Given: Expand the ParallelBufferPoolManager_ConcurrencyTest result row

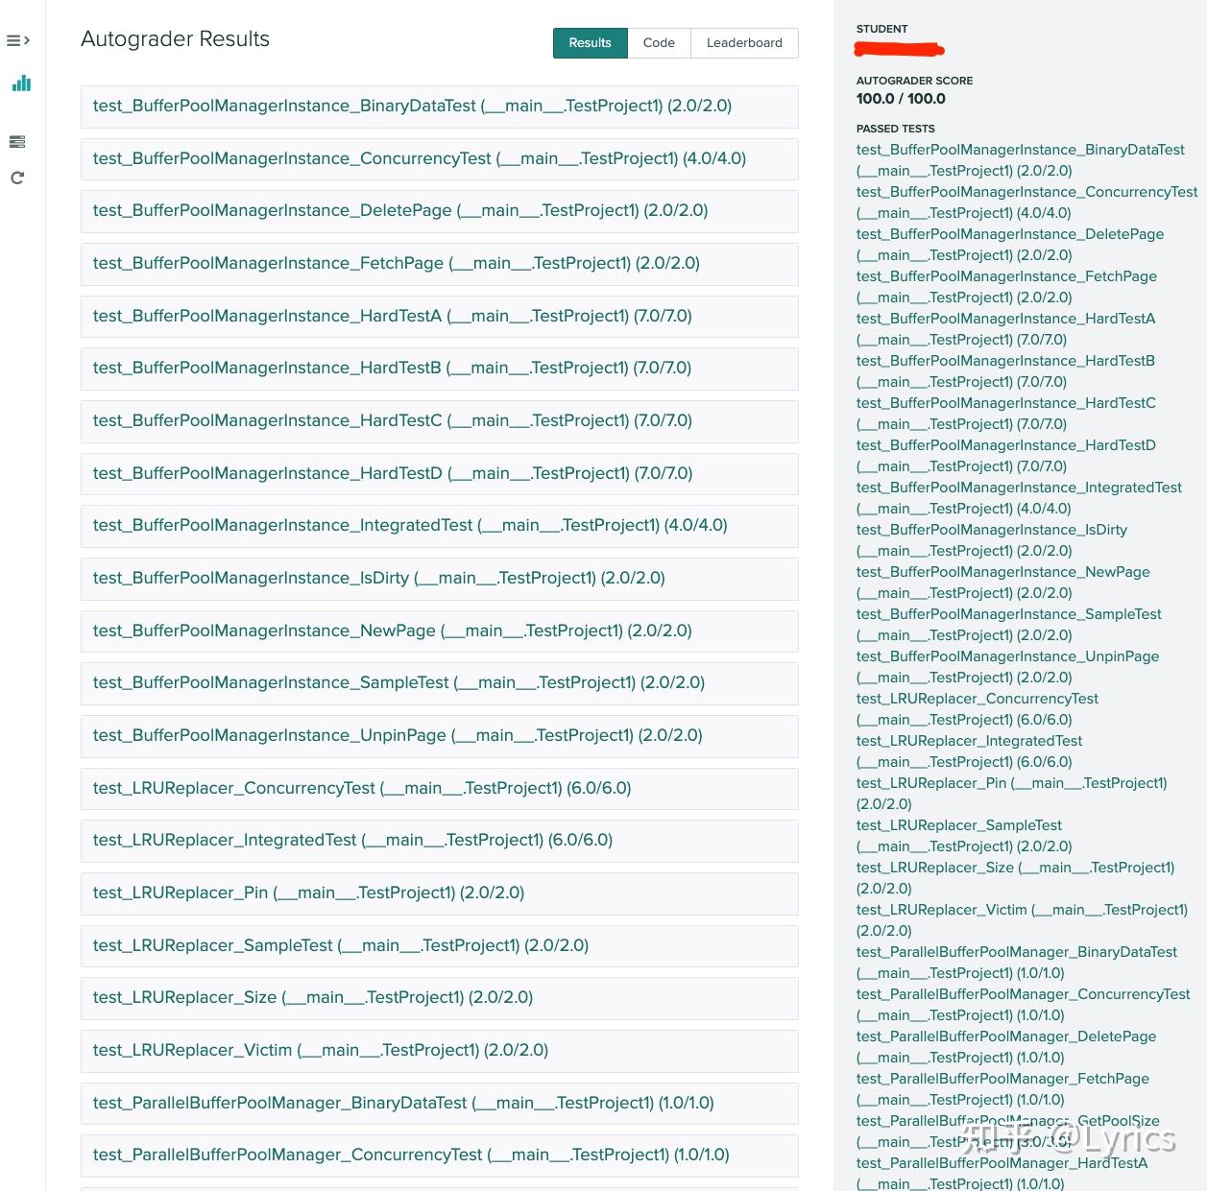Looking at the screenshot, I should pyautogui.click(x=439, y=1155).
